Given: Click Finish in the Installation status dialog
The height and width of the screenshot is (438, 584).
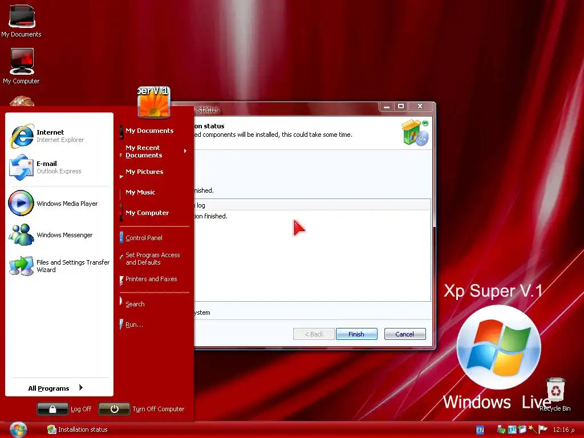Looking at the screenshot, I should 356,334.
